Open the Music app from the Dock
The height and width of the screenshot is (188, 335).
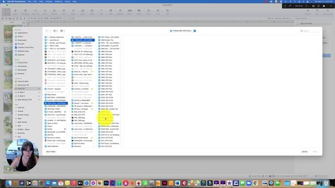point(74,183)
